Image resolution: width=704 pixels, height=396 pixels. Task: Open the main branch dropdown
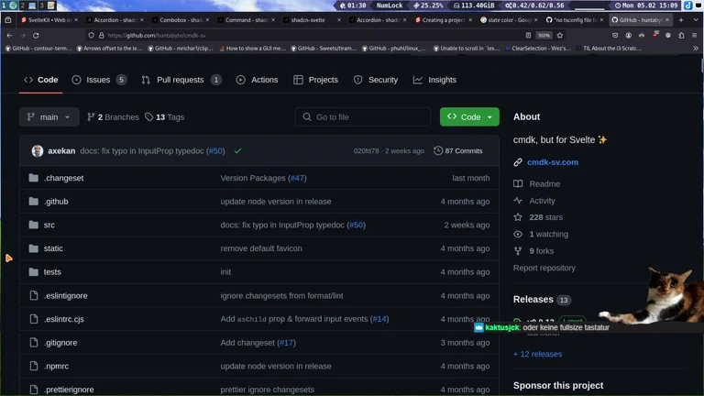[x=49, y=116]
